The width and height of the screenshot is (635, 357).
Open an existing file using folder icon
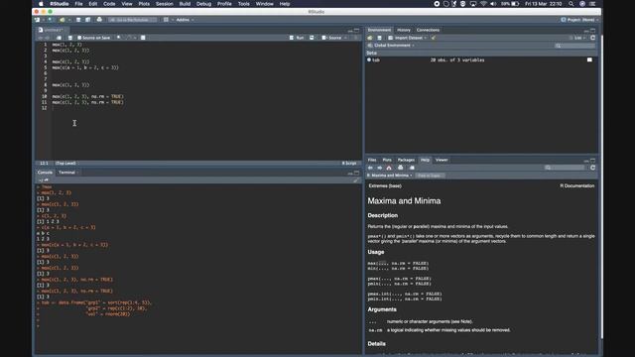[63, 20]
